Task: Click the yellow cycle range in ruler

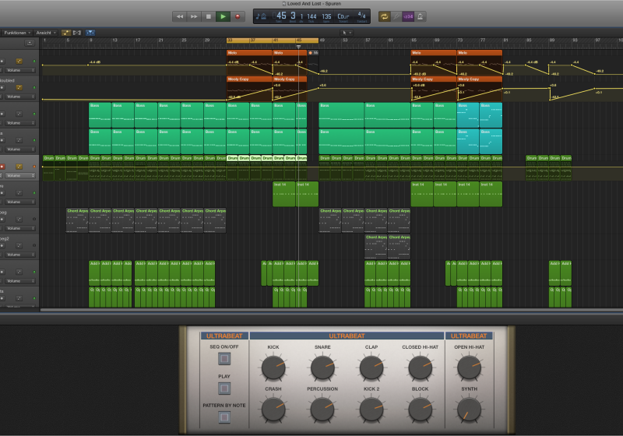Action: pos(272,40)
